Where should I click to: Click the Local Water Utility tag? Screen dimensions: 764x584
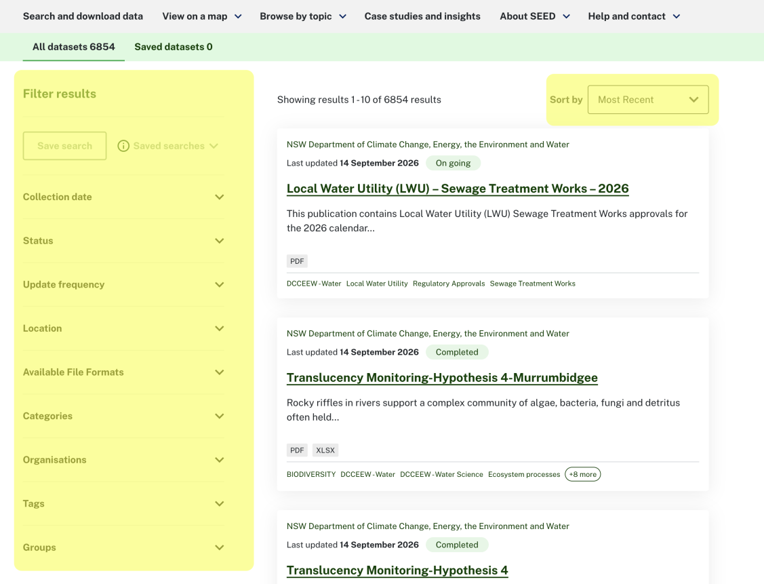(377, 284)
